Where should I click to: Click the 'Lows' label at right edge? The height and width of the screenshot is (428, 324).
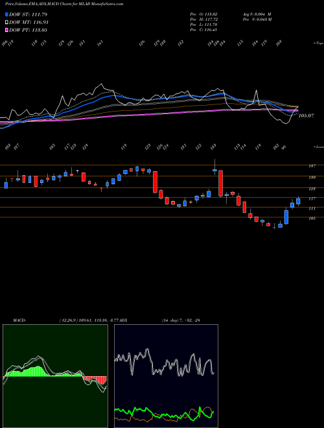tap(319, 147)
